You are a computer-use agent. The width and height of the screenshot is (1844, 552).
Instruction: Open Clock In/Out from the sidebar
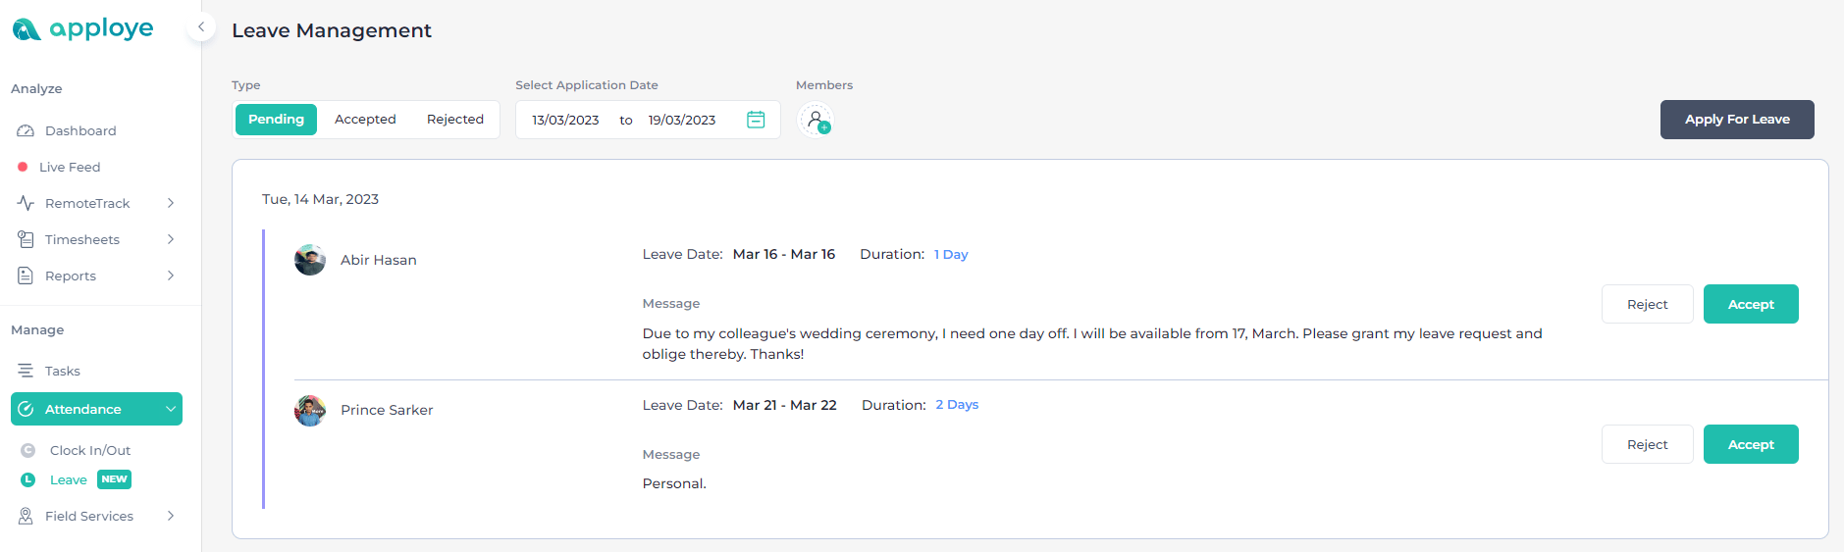[x=89, y=450]
